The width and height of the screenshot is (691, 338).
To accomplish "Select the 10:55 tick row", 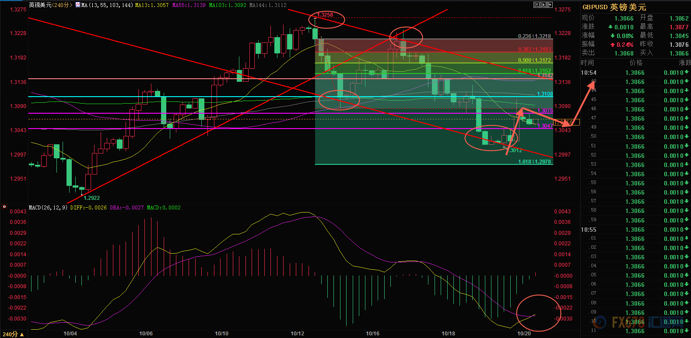I will (635, 230).
